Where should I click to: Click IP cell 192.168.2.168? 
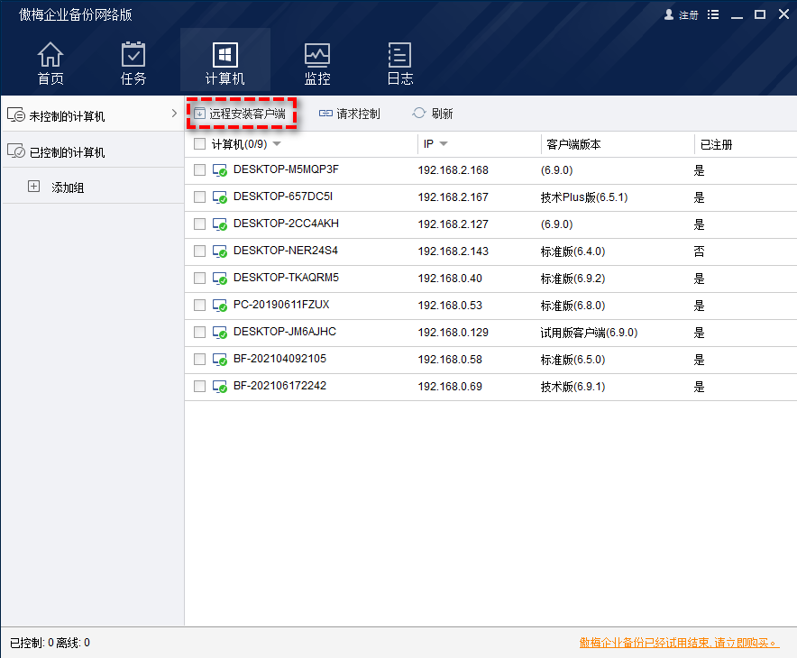(453, 170)
